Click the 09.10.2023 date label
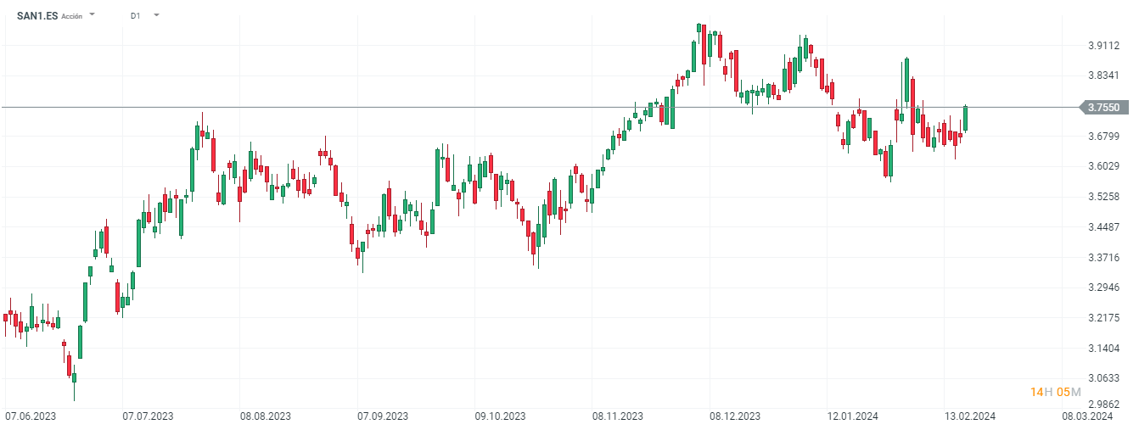This screenshot has height=430, width=1139. [501, 416]
